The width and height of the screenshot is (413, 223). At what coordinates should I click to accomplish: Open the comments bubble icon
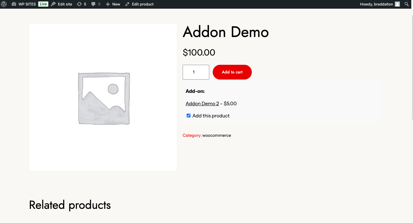point(93,4)
